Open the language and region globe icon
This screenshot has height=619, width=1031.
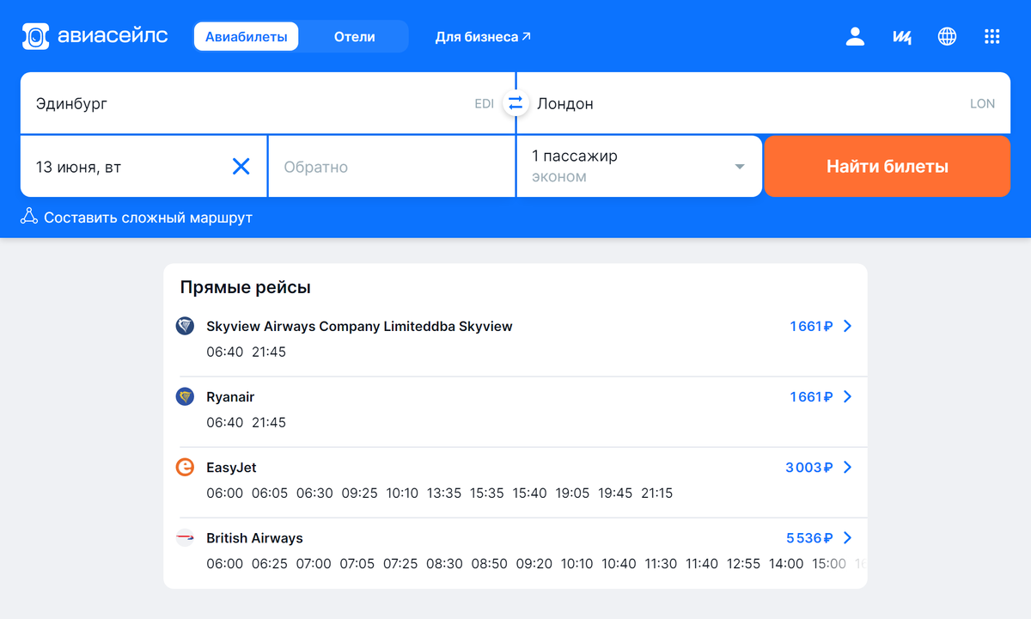click(x=947, y=37)
